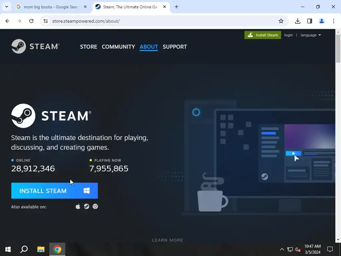Open the STORE menu item
The height and width of the screenshot is (256, 341).
tap(89, 47)
